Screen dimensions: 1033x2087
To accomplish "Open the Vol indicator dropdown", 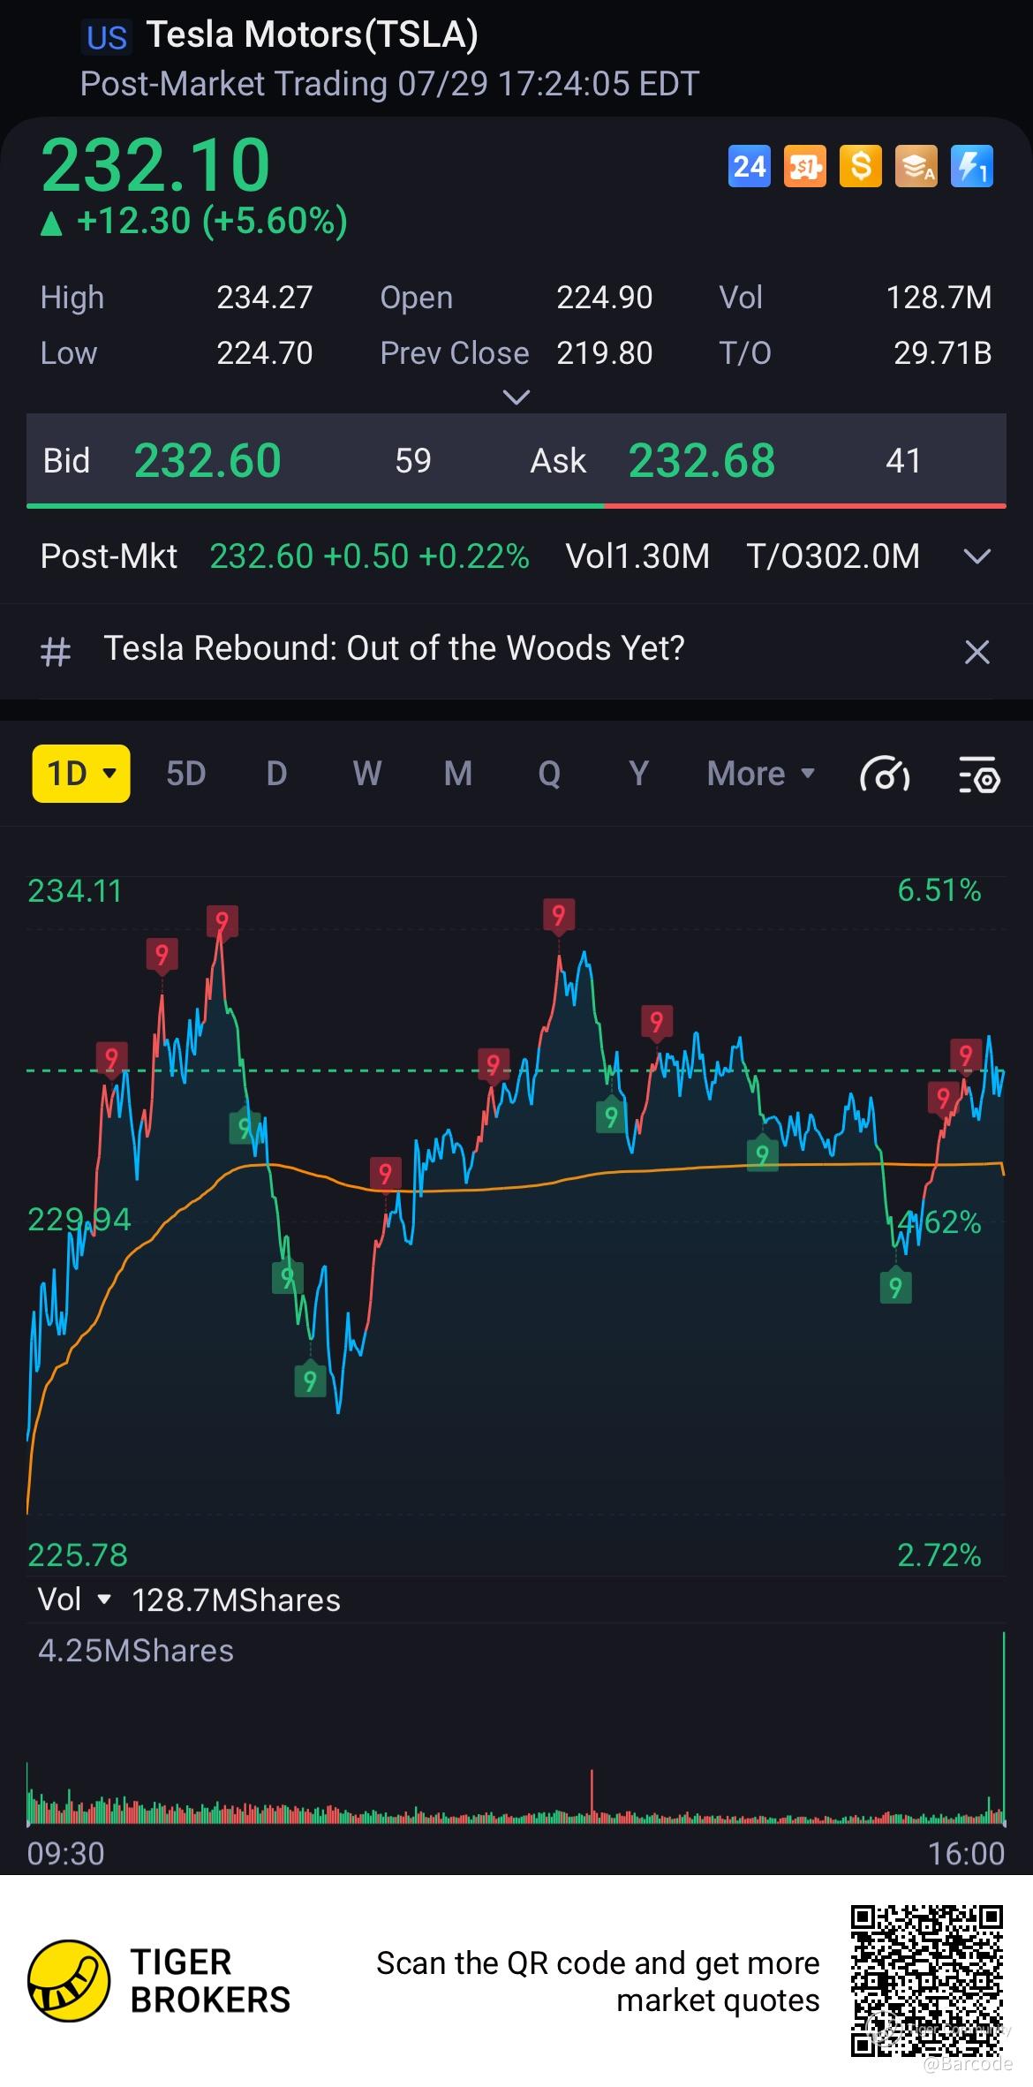I will click(x=75, y=1599).
